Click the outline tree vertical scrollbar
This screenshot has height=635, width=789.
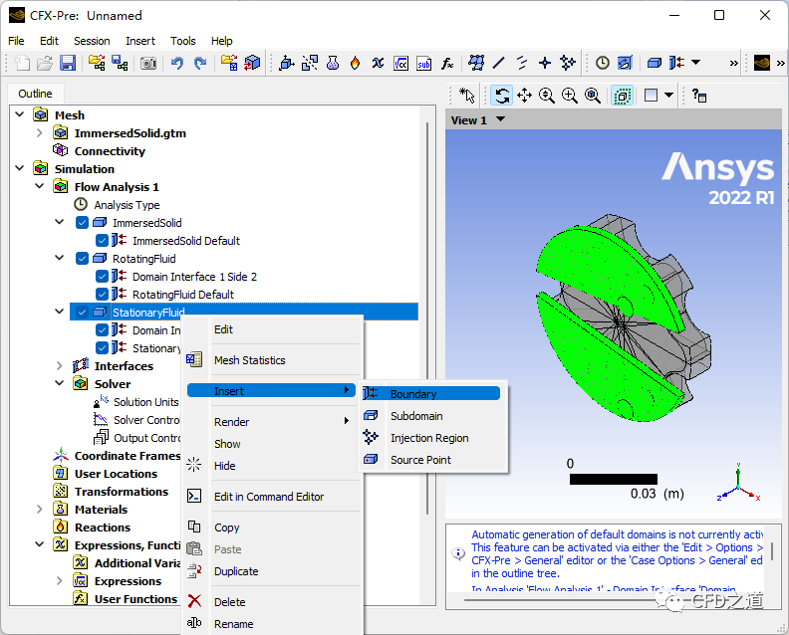coord(427,317)
